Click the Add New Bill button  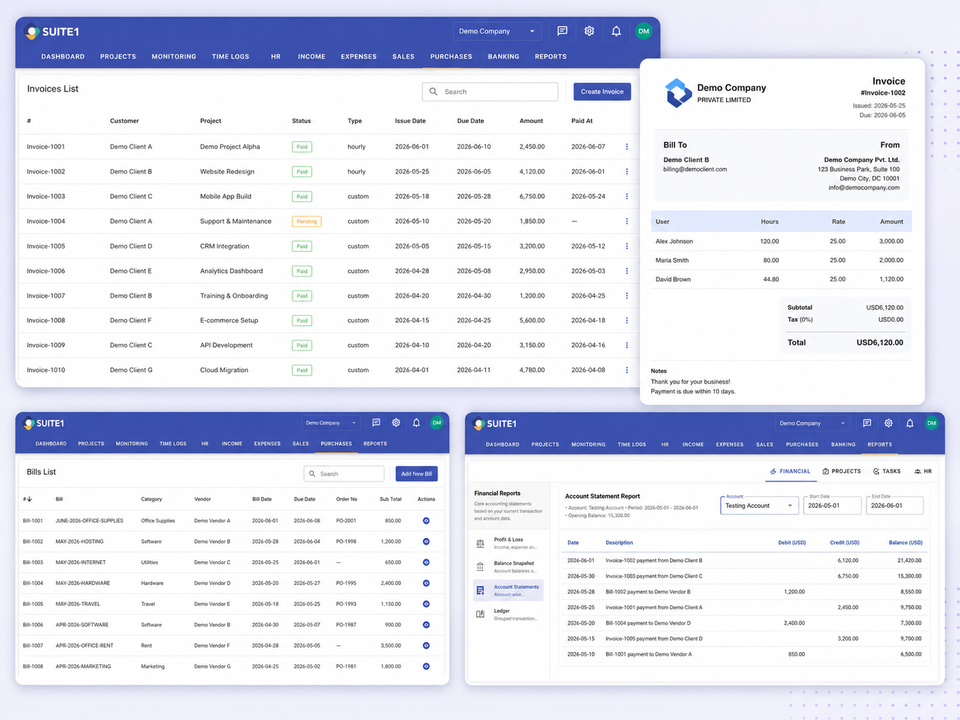[416, 474]
